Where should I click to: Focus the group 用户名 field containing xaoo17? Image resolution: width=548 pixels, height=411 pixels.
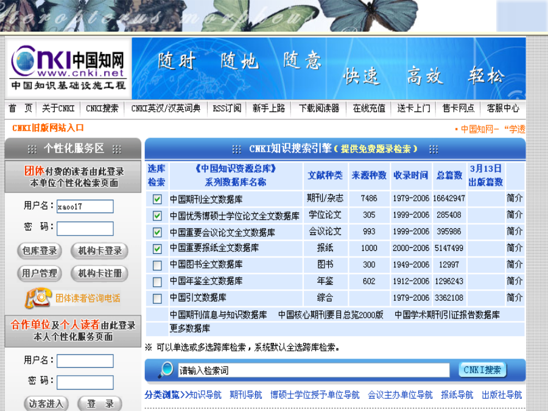pyautogui.click(x=85, y=206)
